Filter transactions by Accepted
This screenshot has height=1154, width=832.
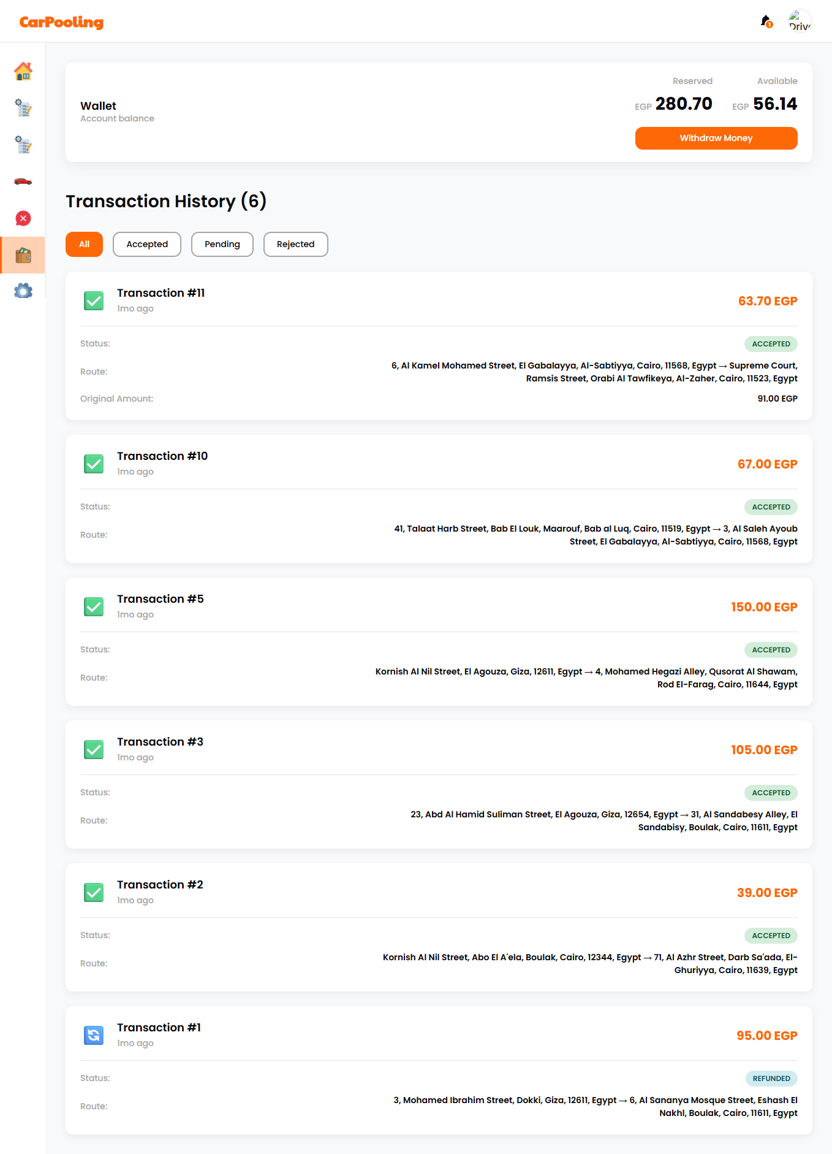[147, 244]
